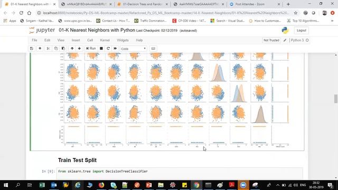The image size is (338, 190).
Task: Reload the page in Chrome
Action: pyautogui.click(x=21, y=13)
